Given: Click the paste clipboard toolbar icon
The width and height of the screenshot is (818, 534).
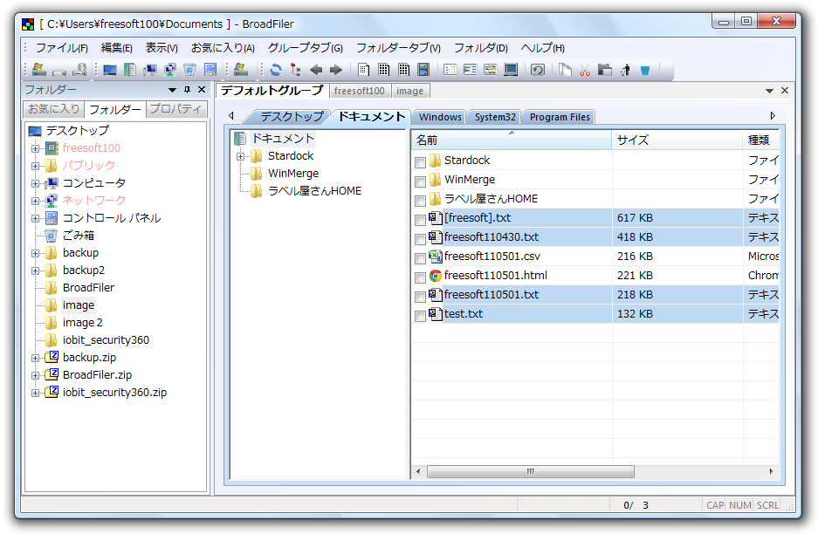Looking at the screenshot, I should click(605, 69).
